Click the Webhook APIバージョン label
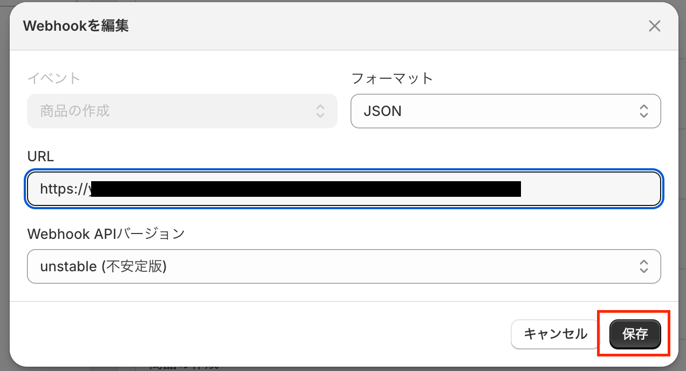This screenshot has width=686, height=371. [106, 234]
